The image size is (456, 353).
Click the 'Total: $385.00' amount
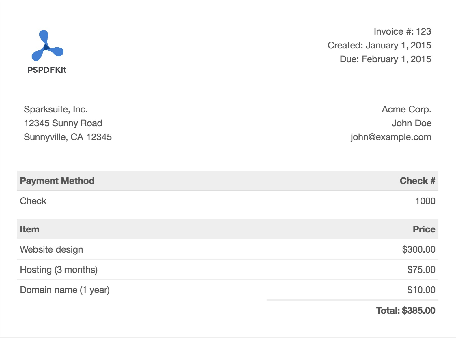[x=405, y=311]
